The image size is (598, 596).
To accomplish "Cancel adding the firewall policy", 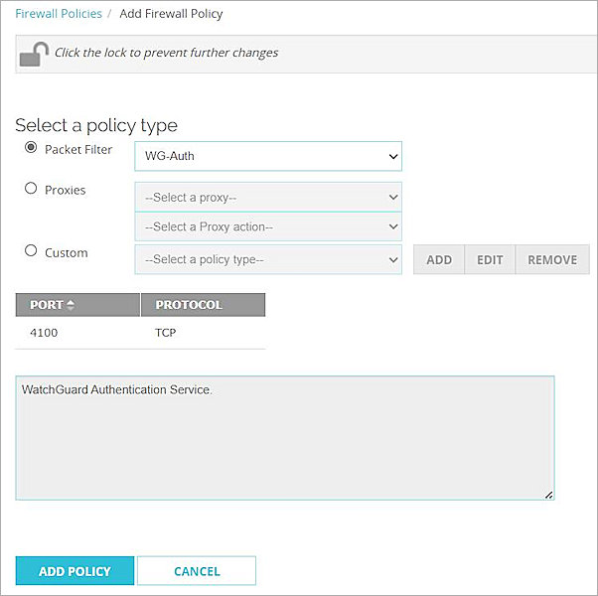I will [197, 571].
